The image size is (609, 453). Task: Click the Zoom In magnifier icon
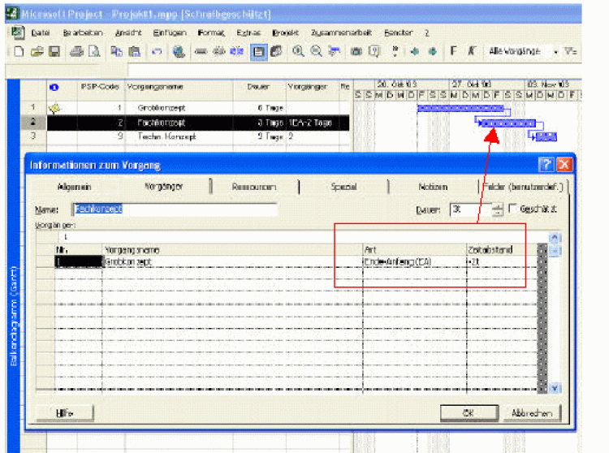pyautogui.click(x=298, y=51)
